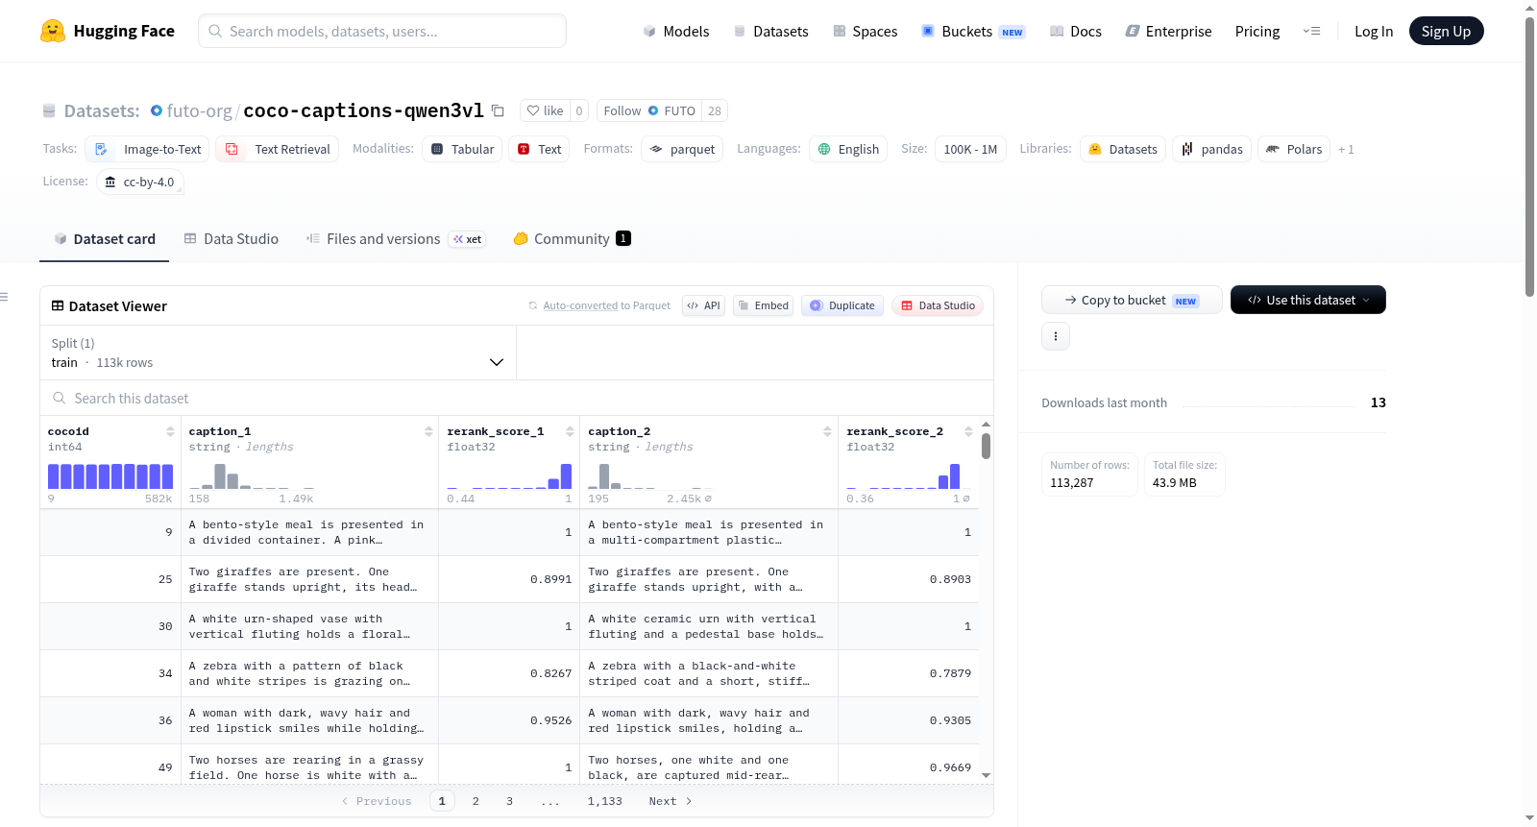Screen dimensions: 1537x827
Task: Click the dataset viewer vertical scrollbar
Action: point(986,446)
